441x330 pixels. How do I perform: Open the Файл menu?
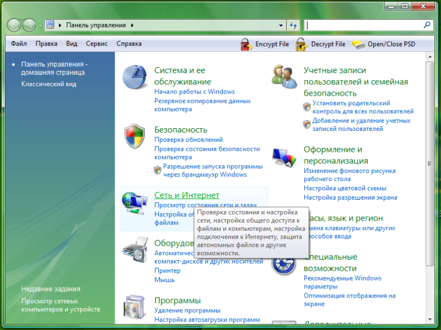tap(19, 44)
